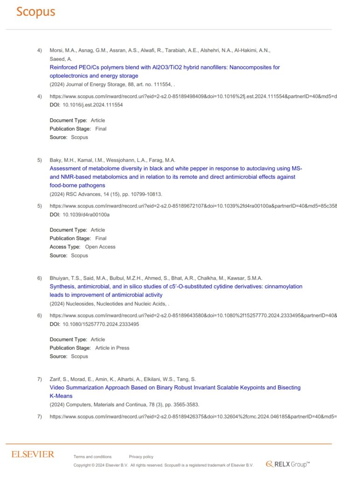The width and height of the screenshot is (337, 478).
Task: Click the Scopus logo in the header
Action: 36,12
